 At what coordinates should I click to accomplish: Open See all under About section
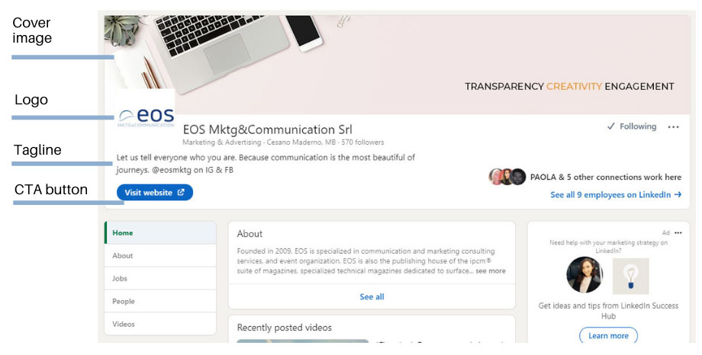(x=372, y=297)
